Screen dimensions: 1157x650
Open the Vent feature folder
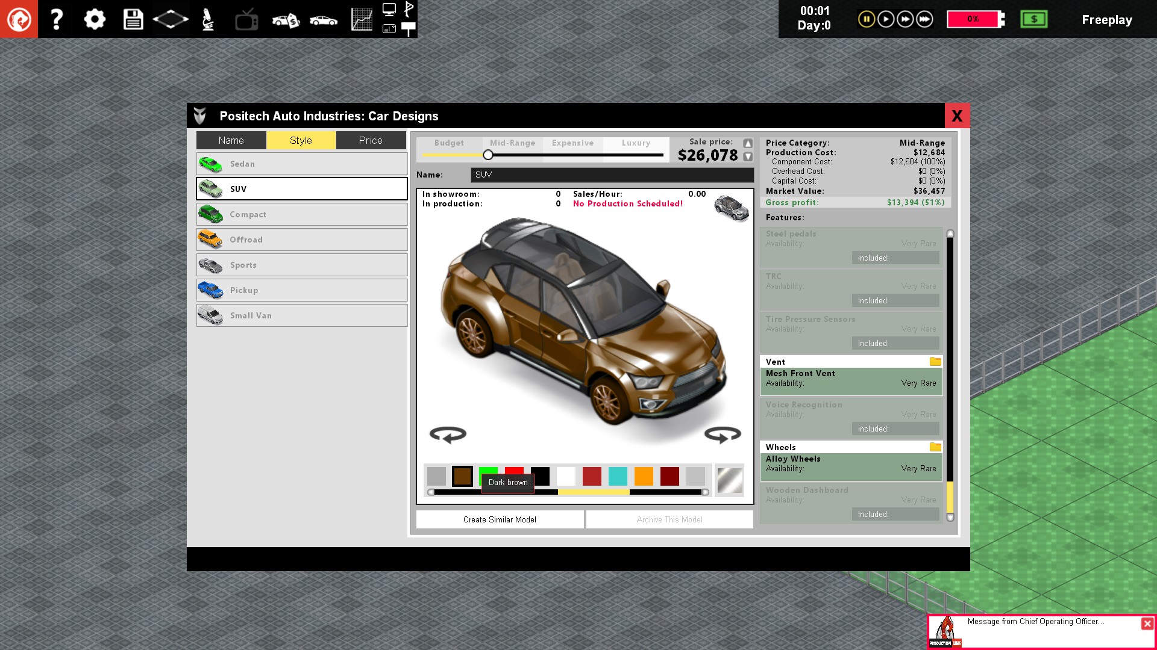[935, 362]
